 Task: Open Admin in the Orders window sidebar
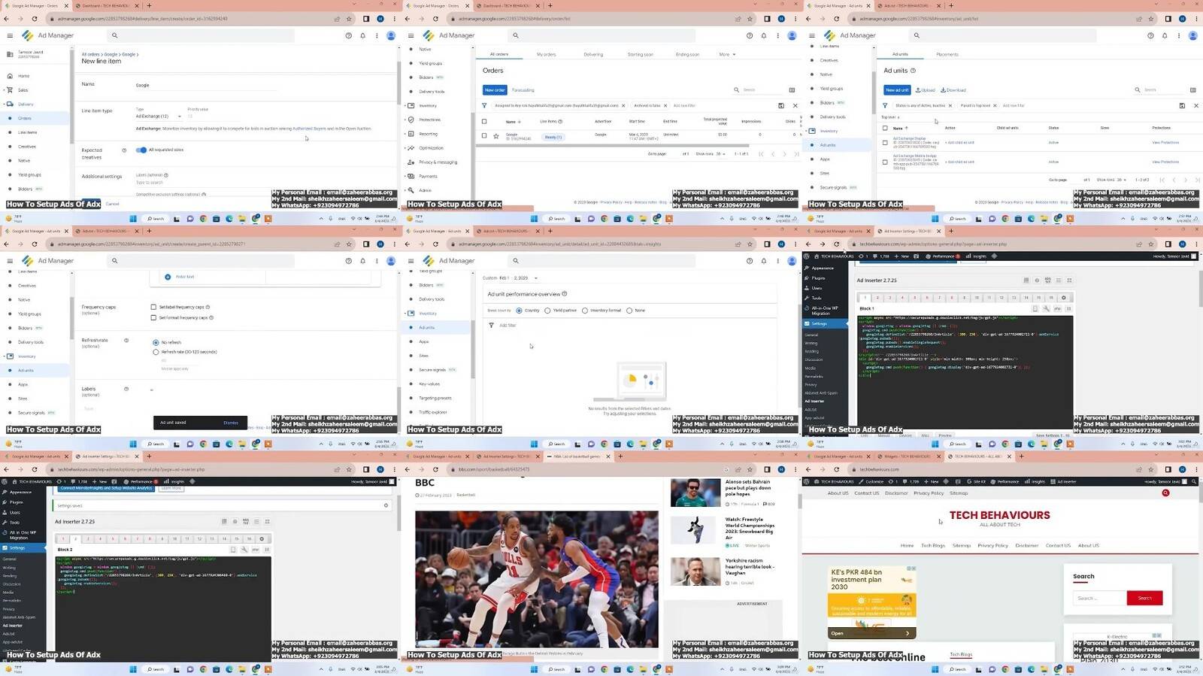[425, 190]
